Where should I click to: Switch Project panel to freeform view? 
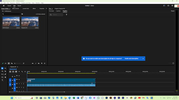(x=12, y=63)
